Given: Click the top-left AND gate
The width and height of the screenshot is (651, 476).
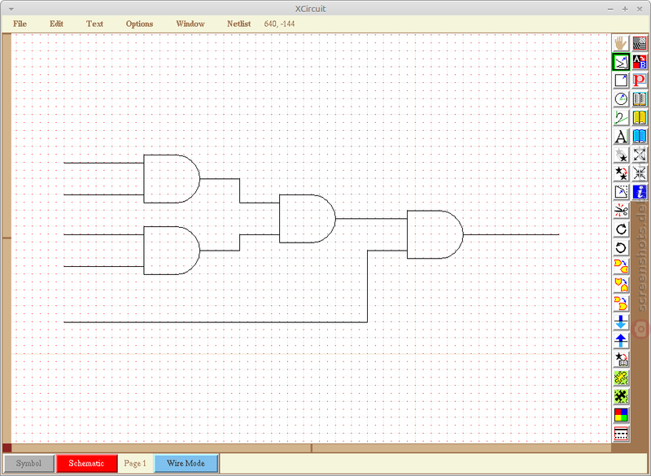Looking at the screenshot, I should tap(172, 179).
